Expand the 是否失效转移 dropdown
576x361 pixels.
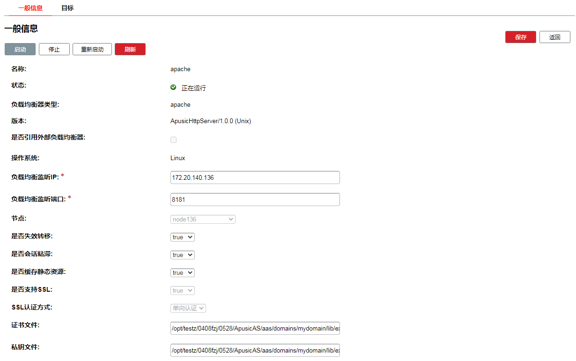(182, 237)
